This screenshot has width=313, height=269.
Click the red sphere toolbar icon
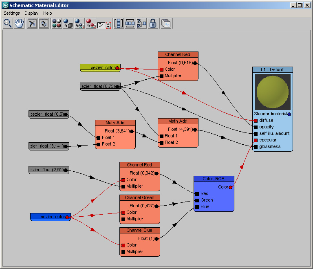[x=90, y=23]
